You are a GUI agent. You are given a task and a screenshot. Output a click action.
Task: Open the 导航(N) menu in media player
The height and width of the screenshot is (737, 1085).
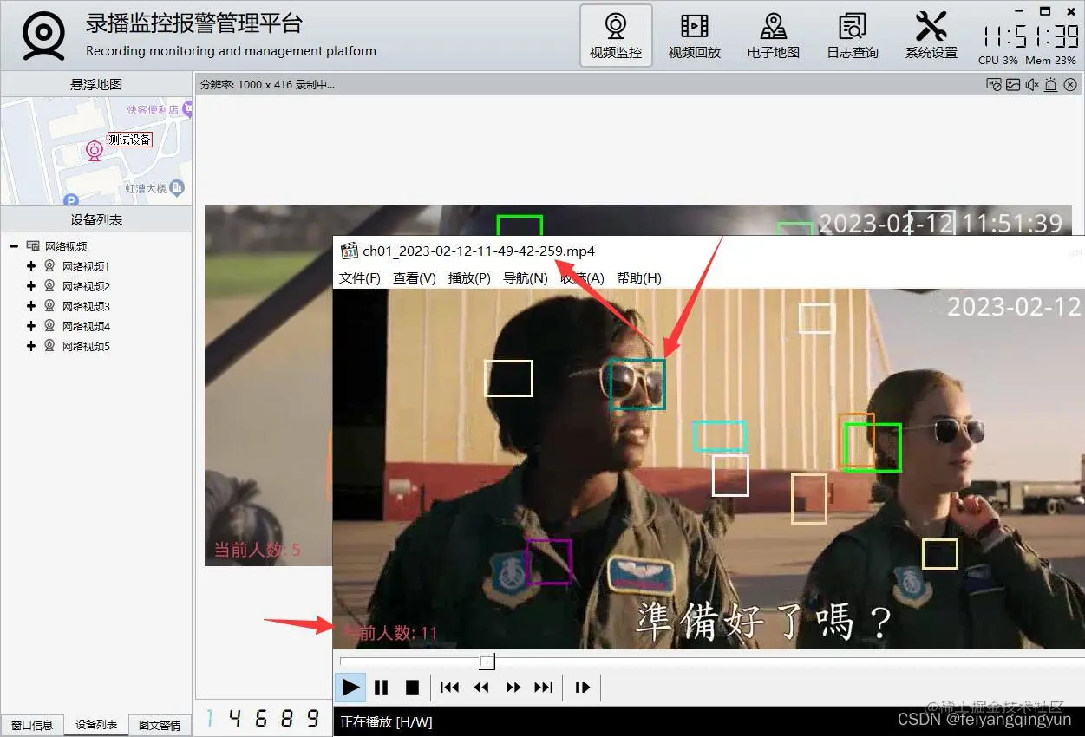526,277
